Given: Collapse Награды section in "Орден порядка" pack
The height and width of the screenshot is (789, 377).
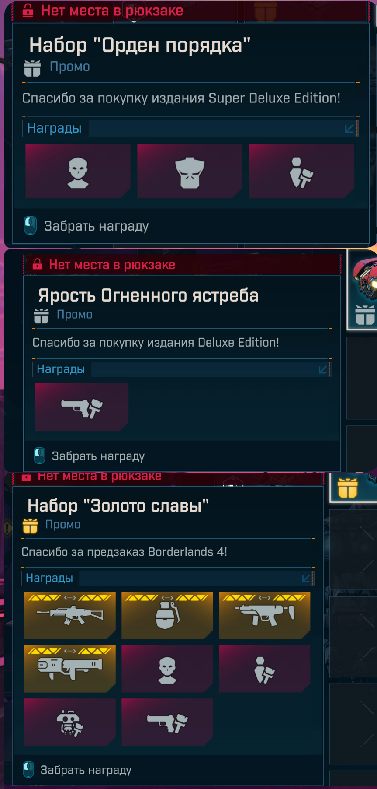Looking at the screenshot, I should (x=349, y=129).
